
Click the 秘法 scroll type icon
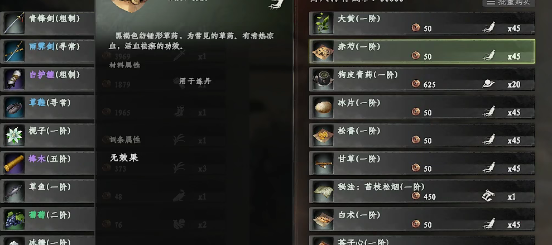488,196
